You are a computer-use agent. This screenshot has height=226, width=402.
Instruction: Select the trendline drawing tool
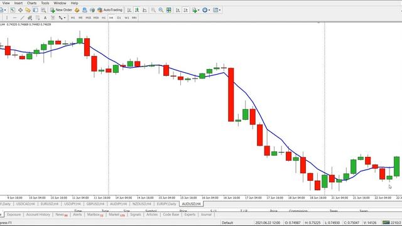pos(23,18)
